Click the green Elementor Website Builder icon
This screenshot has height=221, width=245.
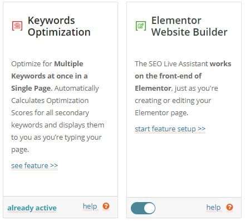click(x=141, y=26)
